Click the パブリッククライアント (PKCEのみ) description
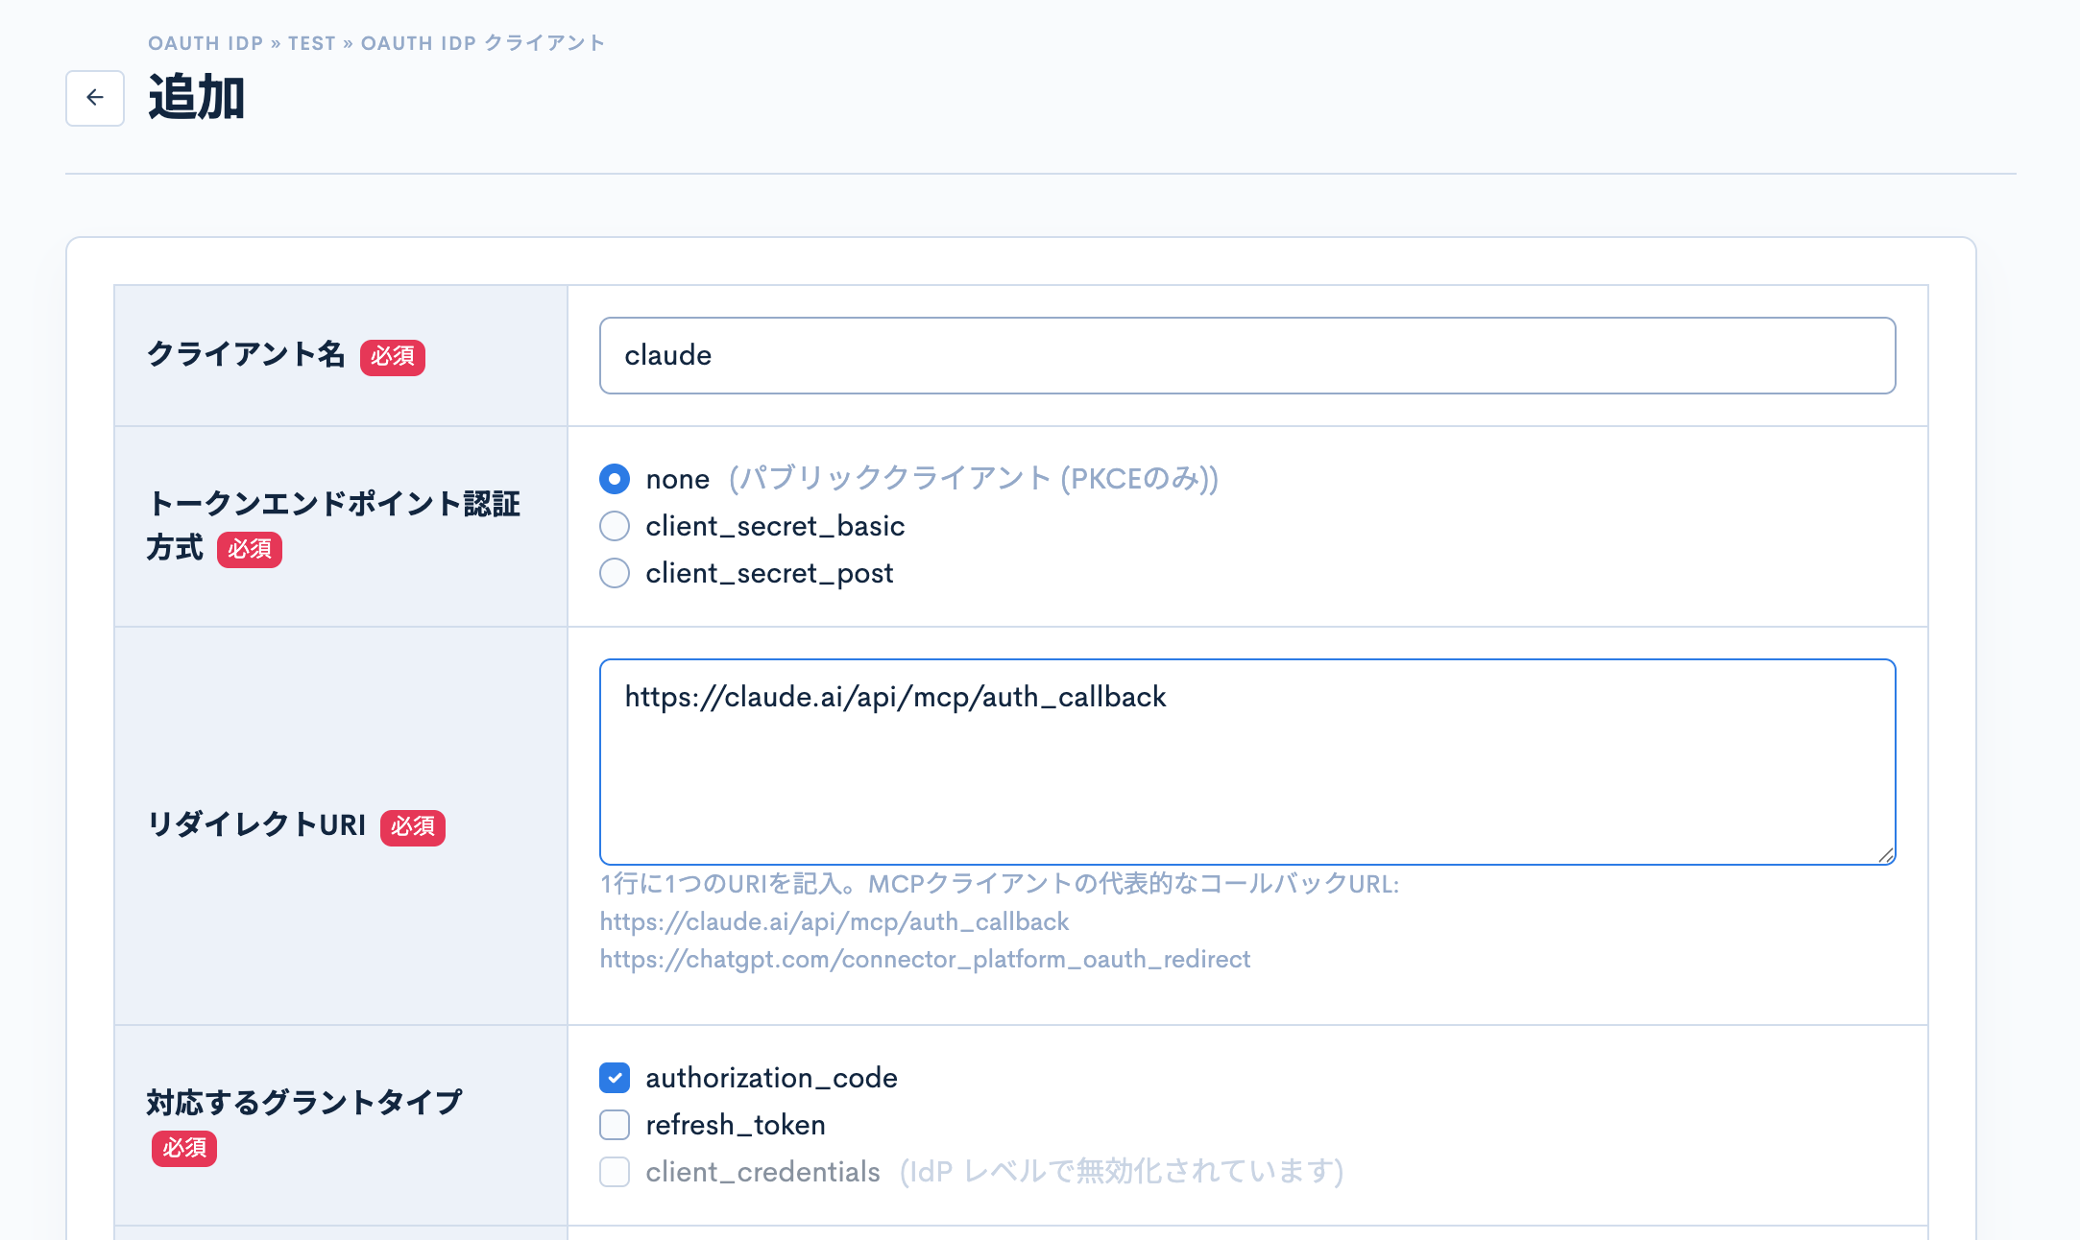The height and width of the screenshot is (1240, 2080). click(974, 478)
